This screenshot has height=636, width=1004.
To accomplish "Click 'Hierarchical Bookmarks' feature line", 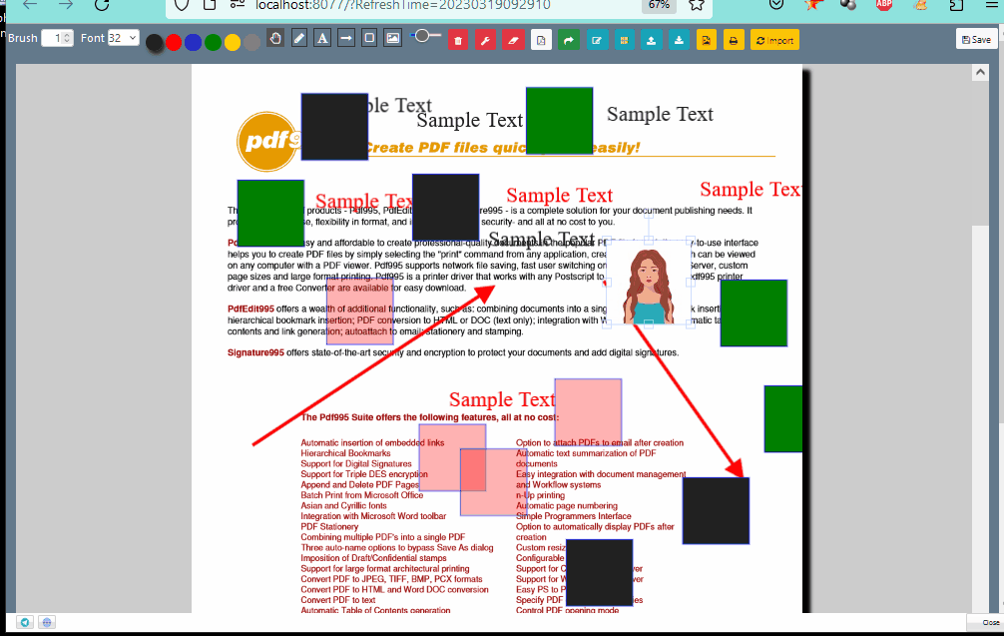I will [345, 453].
